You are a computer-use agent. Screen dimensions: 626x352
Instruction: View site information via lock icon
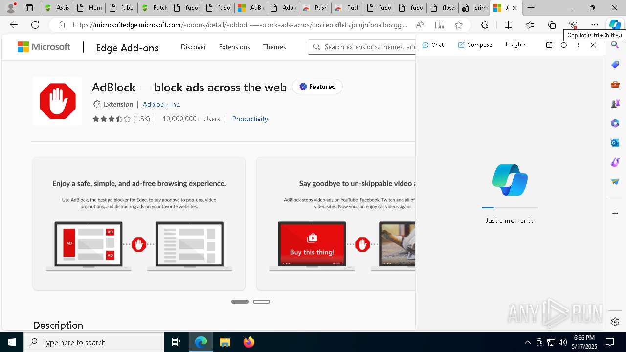click(x=61, y=25)
